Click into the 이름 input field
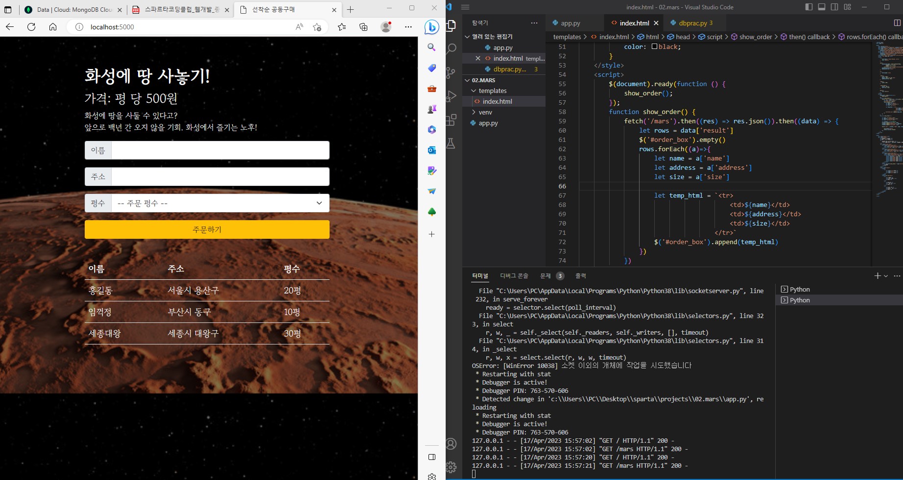 point(220,150)
